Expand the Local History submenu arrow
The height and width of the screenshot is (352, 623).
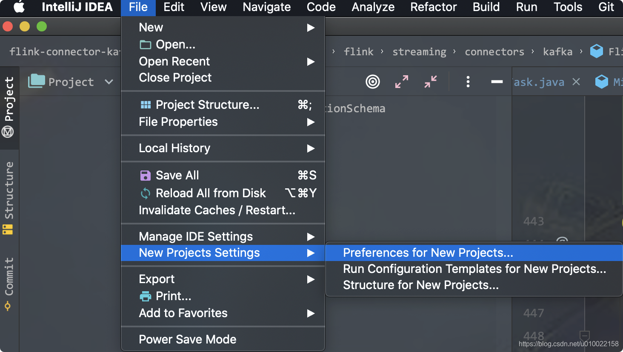coord(311,148)
